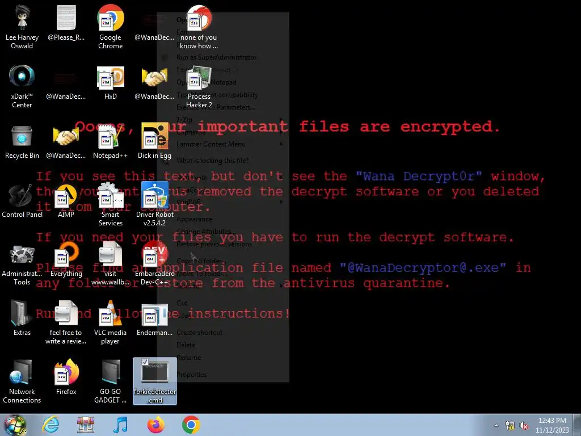The image size is (581, 436).
Task: Select the Enderman... desktop icon
Action: tap(154, 319)
